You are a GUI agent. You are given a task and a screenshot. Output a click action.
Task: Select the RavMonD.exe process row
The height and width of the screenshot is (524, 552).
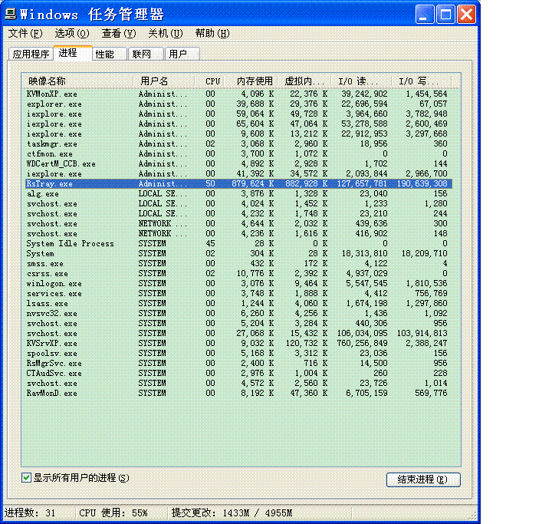click(238, 393)
